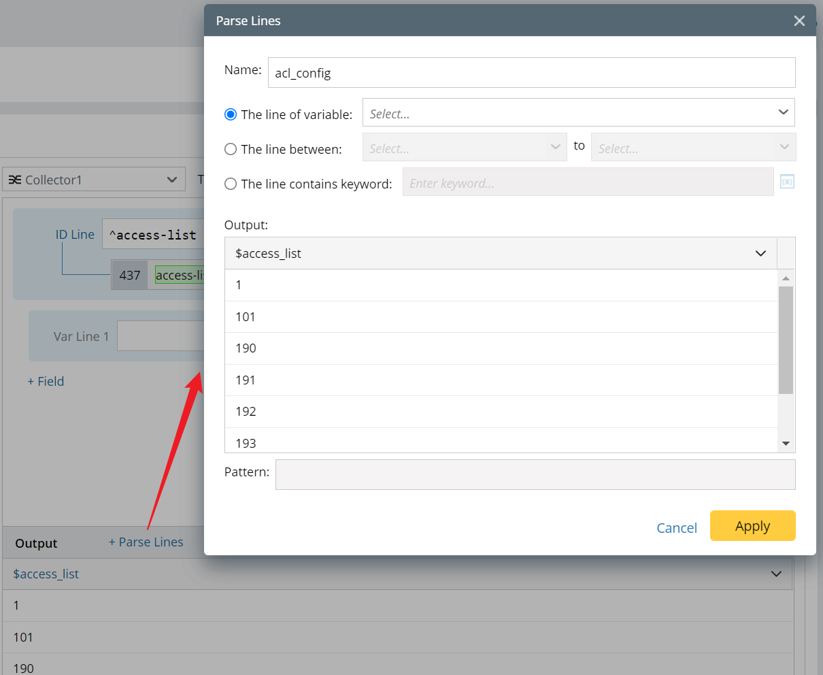Expand the Collector1 dropdown
The width and height of the screenshot is (823, 675).
click(x=171, y=180)
